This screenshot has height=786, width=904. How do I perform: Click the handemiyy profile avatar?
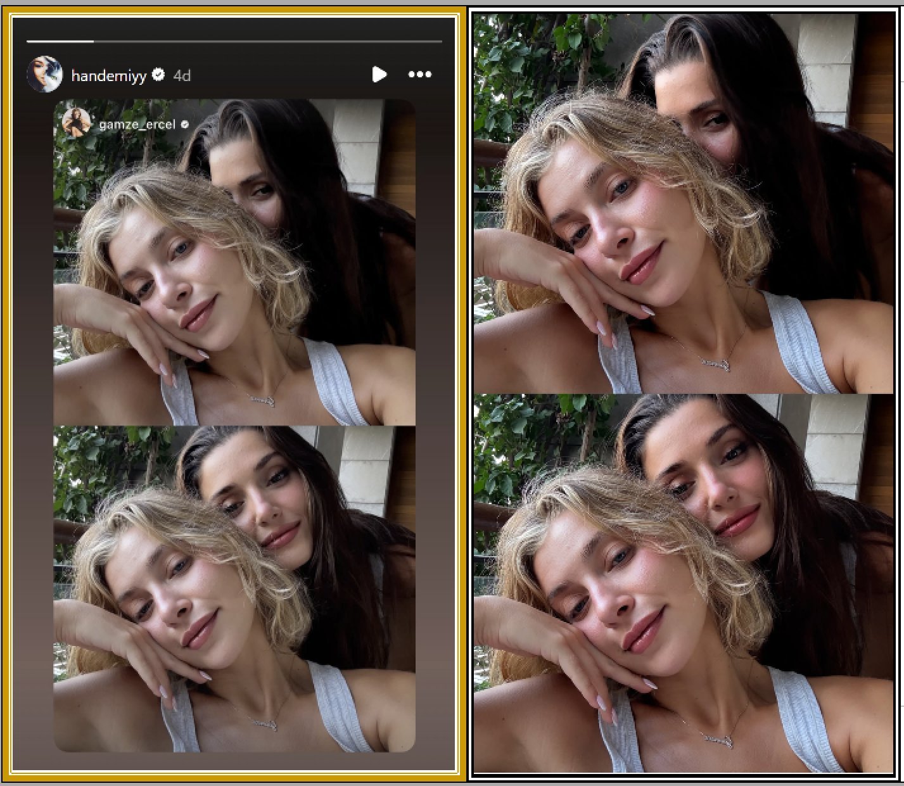tap(45, 75)
